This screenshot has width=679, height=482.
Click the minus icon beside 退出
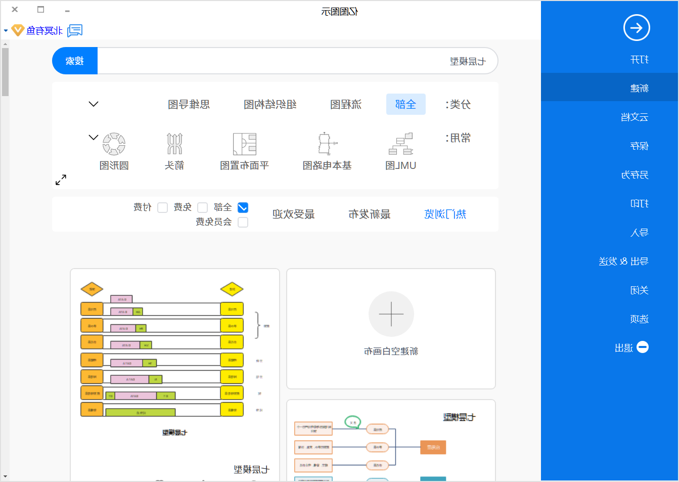pos(643,347)
